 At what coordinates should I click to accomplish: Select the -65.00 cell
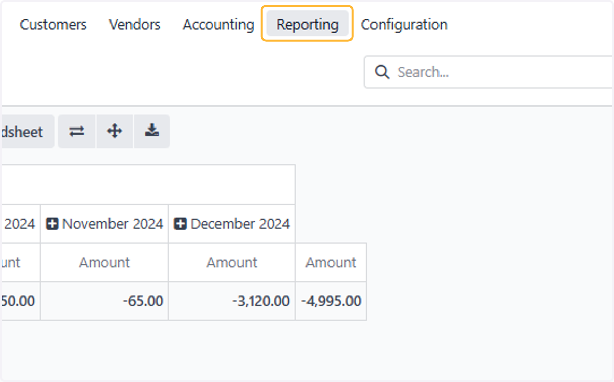tap(104, 301)
